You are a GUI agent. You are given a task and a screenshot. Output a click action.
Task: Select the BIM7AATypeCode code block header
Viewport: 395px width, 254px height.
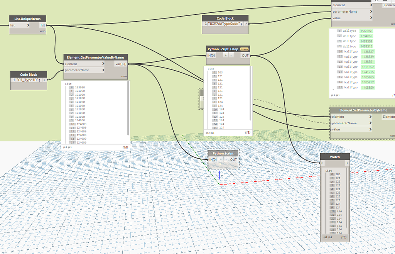pos(225,18)
